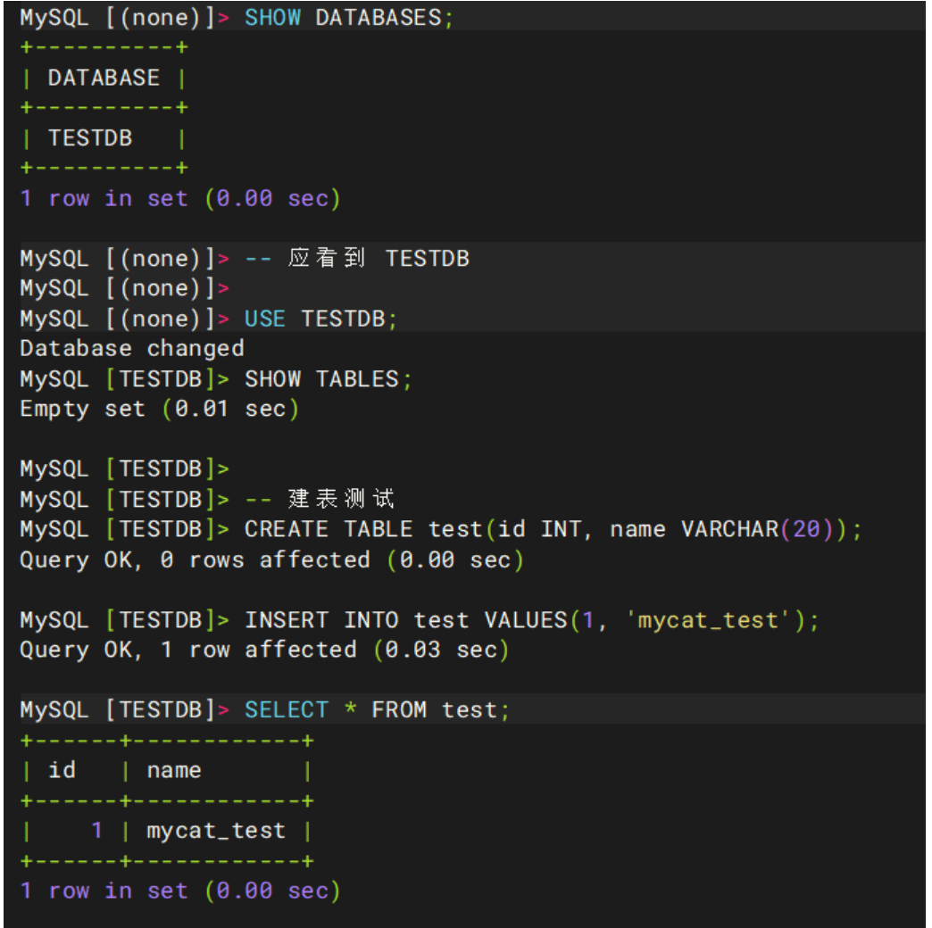
Task: Click the Query OK, 1 row affected line
Action: click(264, 650)
